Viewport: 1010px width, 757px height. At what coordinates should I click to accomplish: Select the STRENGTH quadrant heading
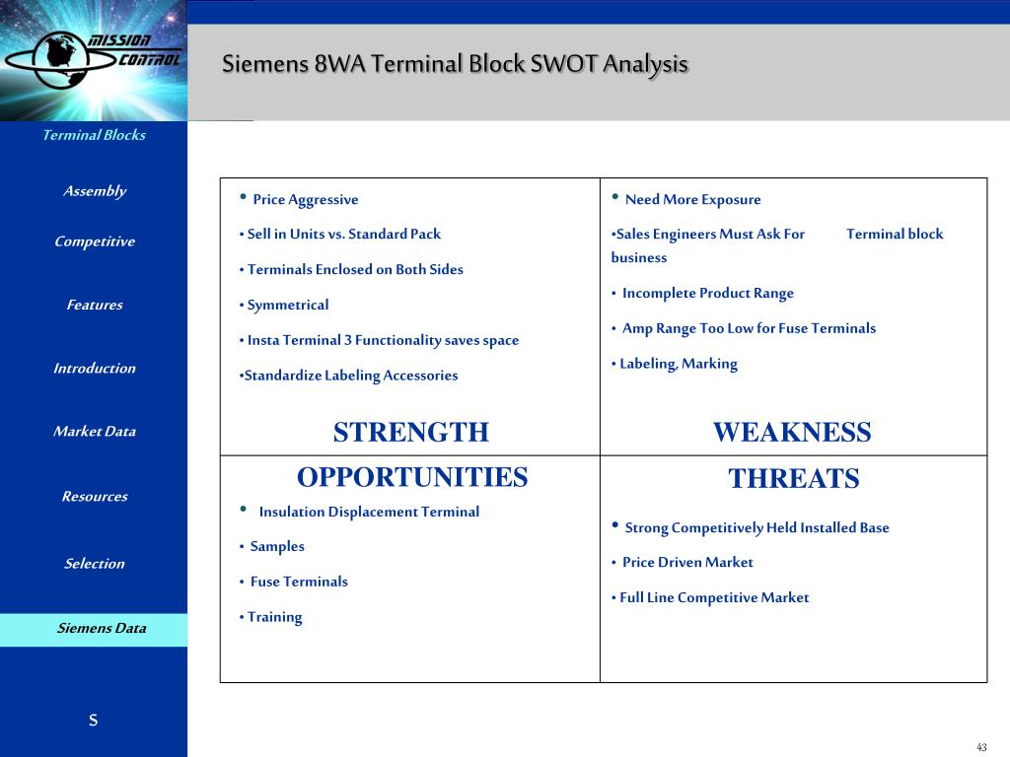coord(411,432)
